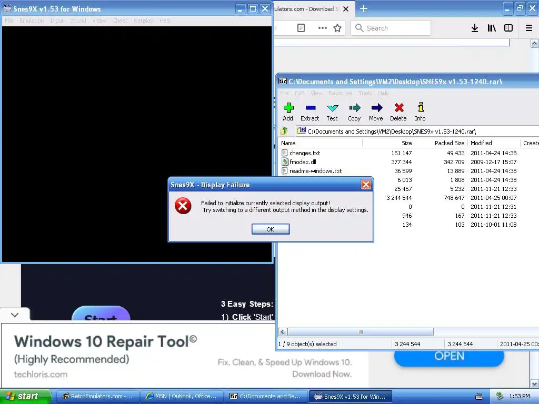539x404 pixels.
Task: Open Firefox reader view icon
Action: (x=301, y=28)
